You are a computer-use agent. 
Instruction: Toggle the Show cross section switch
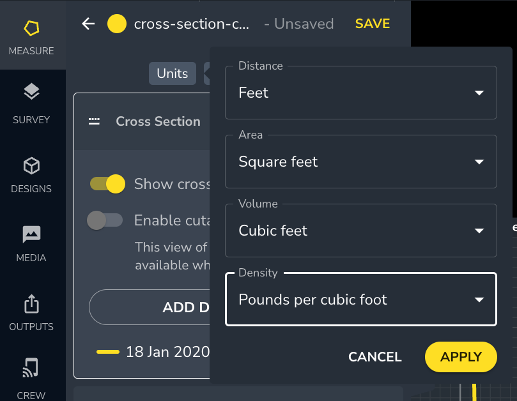(x=107, y=184)
